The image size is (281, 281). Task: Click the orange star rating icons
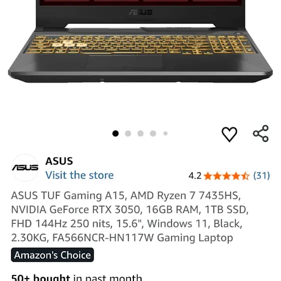click(x=227, y=176)
